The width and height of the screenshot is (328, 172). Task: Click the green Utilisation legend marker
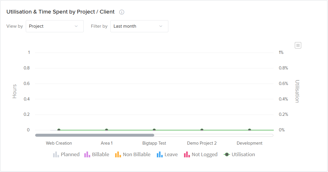(x=227, y=155)
